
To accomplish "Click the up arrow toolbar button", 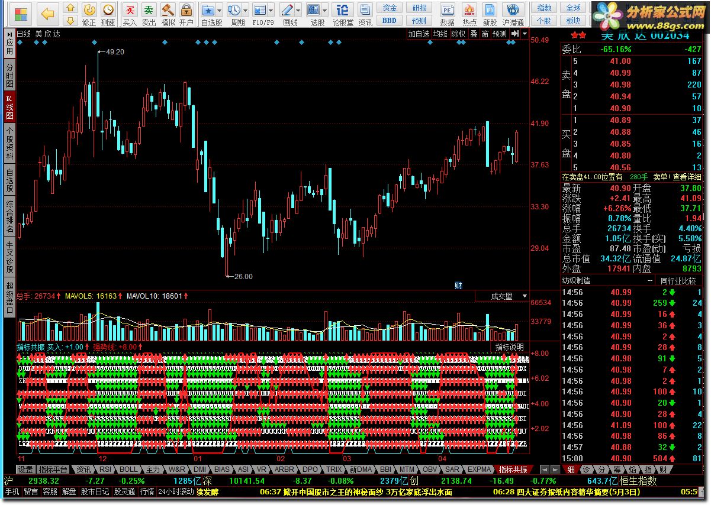I will [x=70, y=8].
